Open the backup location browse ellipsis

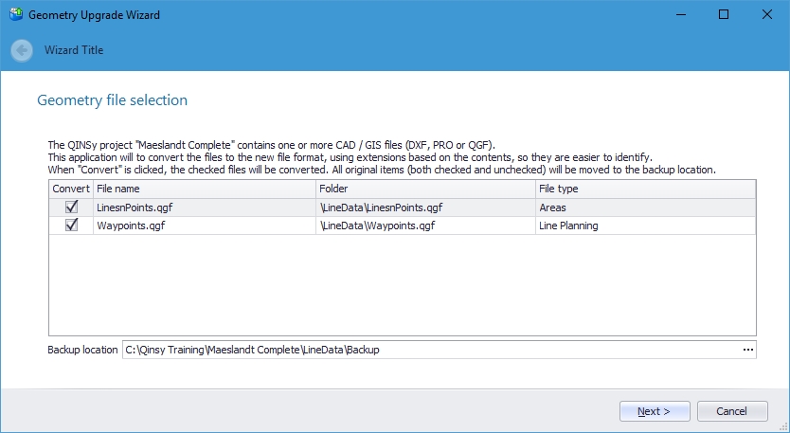(748, 350)
